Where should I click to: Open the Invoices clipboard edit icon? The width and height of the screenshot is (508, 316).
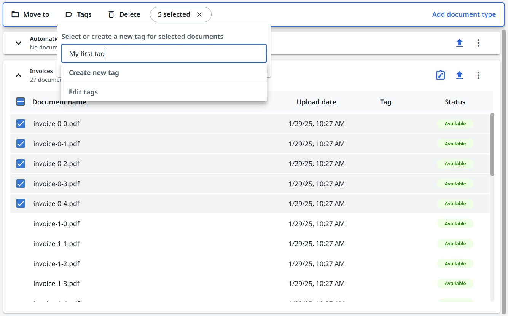click(x=440, y=75)
